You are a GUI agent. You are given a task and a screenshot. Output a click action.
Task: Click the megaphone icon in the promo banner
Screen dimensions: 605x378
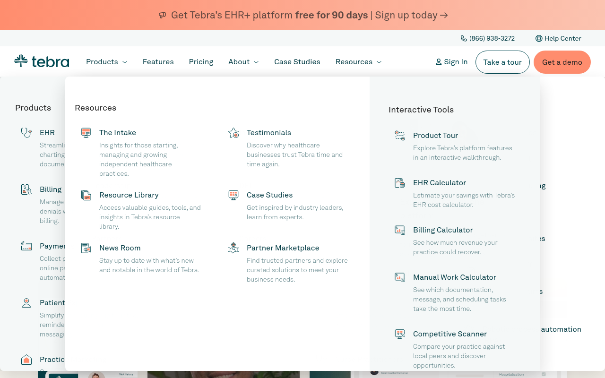[x=163, y=15]
